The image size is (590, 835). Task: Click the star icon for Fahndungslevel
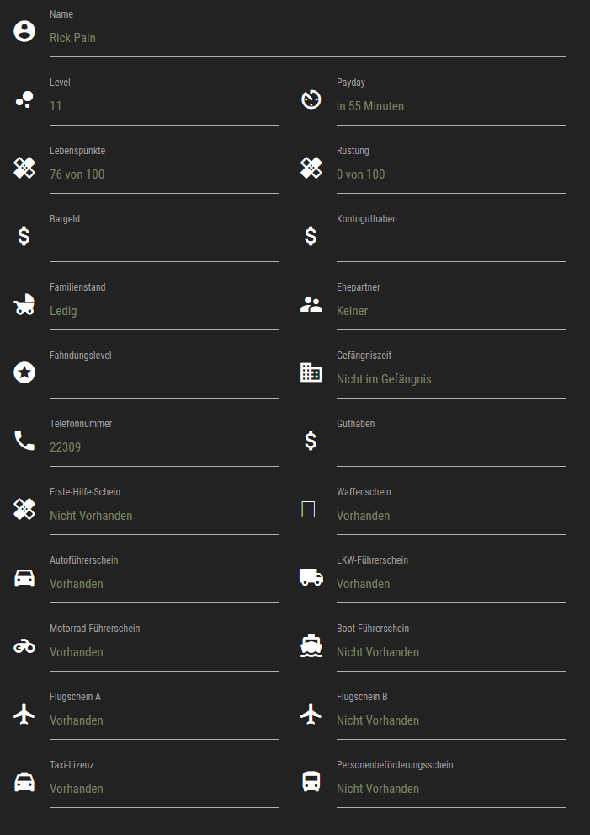point(24,372)
